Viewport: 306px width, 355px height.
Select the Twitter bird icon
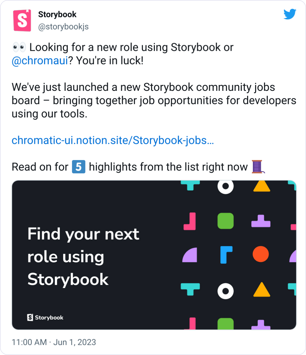click(x=290, y=14)
